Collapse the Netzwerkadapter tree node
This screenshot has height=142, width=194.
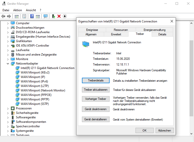[8, 64]
